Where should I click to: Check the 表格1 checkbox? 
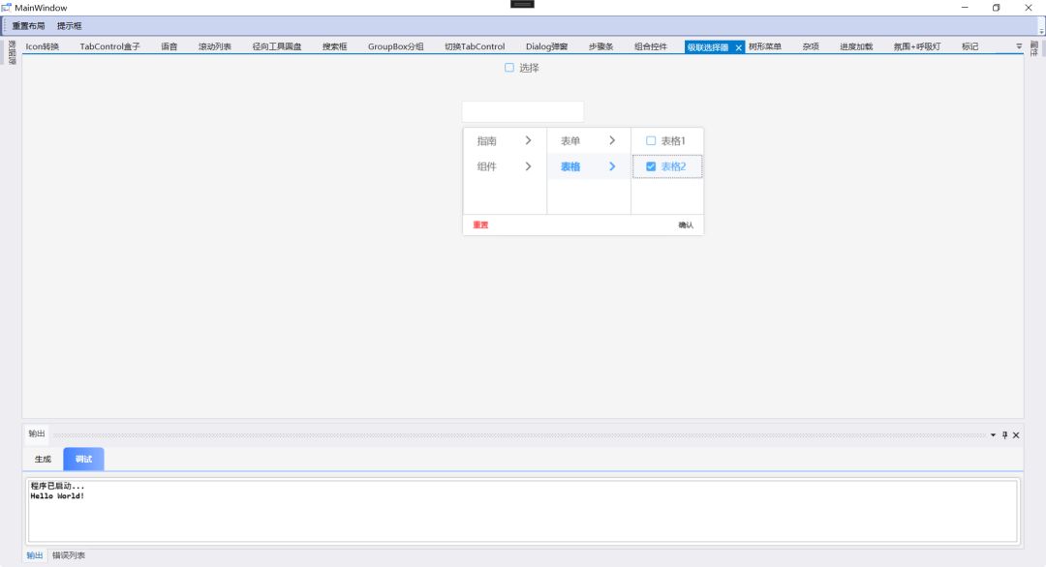point(651,140)
